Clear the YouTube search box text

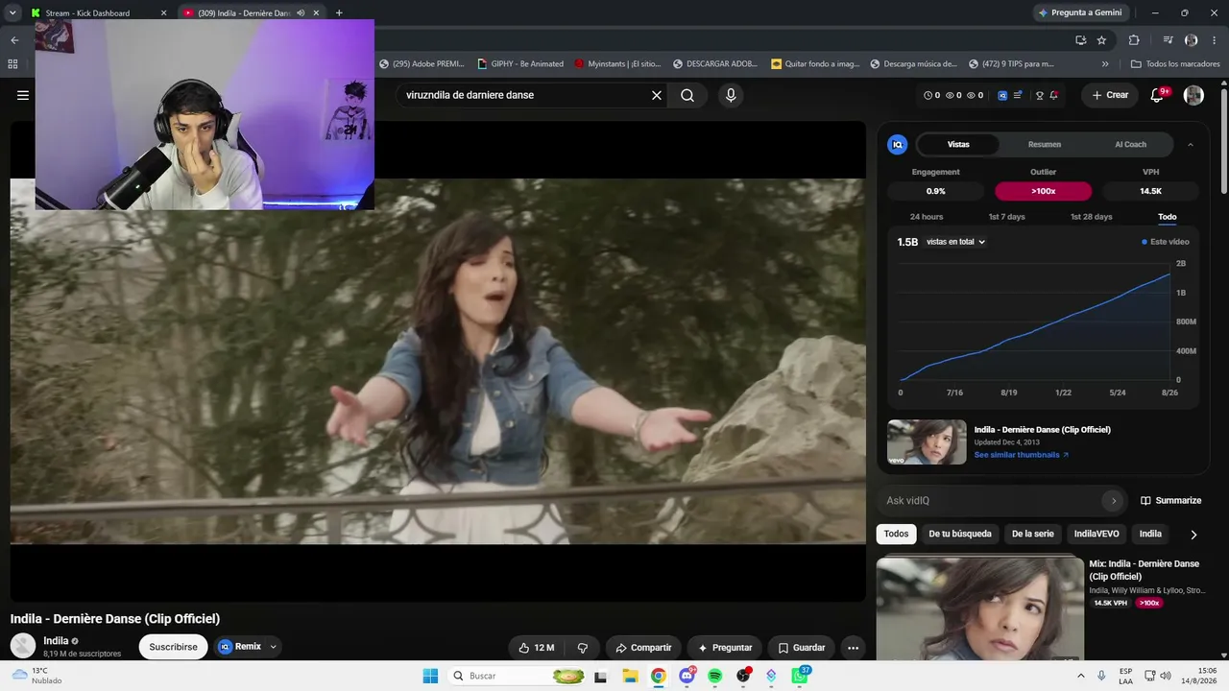(x=657, y=95)
